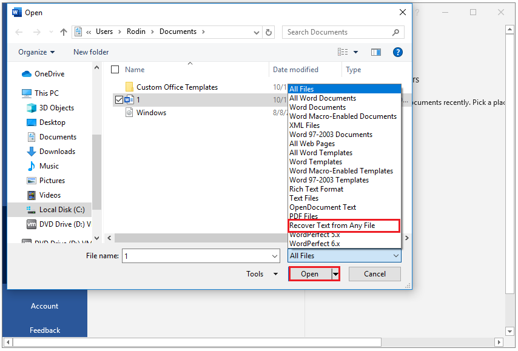Go forward using the forward arrow
518x351 pixels.
pyautogui.click(x=37, y=32)
